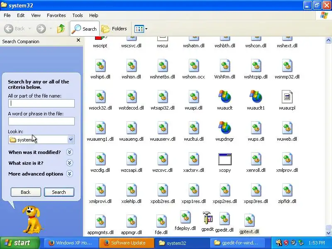Image resolution: width=332 pixels, height=249 pixels.
Task: Switch to Windows XP Ho... taskbar item
Action: tap(71, 243)
